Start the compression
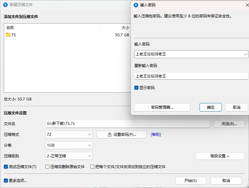The image size is (249, 188). point(191,181)
